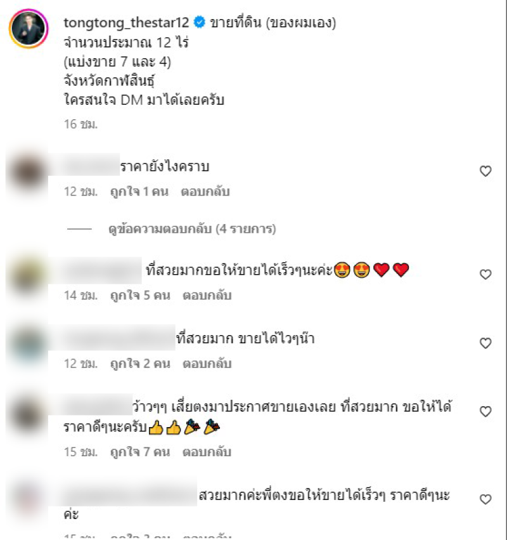Like the comment with heart-eyes emojis
This screenshot has width=507, height=540.
(485, 275)
